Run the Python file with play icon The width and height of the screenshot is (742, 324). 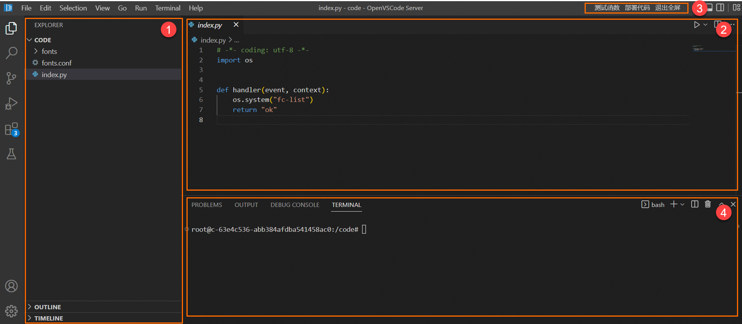point(697,25)
